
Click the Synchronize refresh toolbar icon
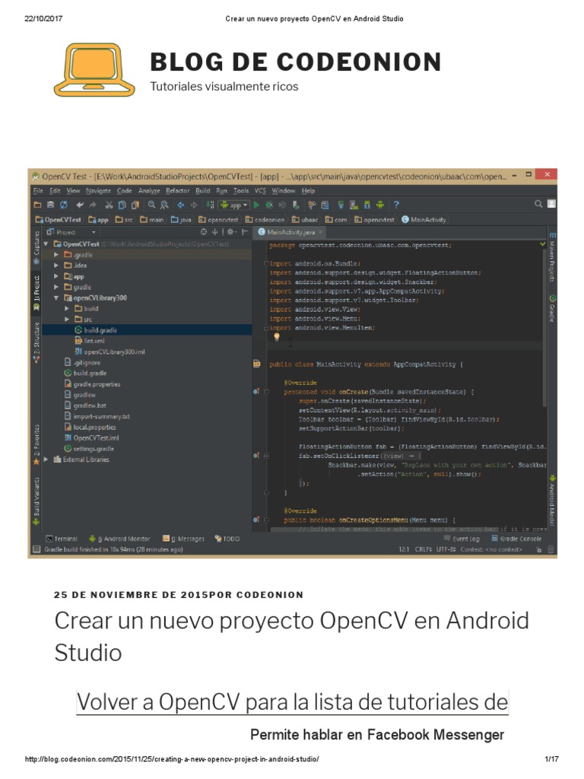[x=64, y=205]
